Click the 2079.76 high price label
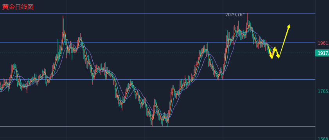This screenshot has height=140, width=329. pyautogui.click(x=234, y=15)
